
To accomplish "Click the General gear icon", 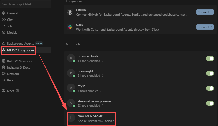I will click(x=4, y=13).
